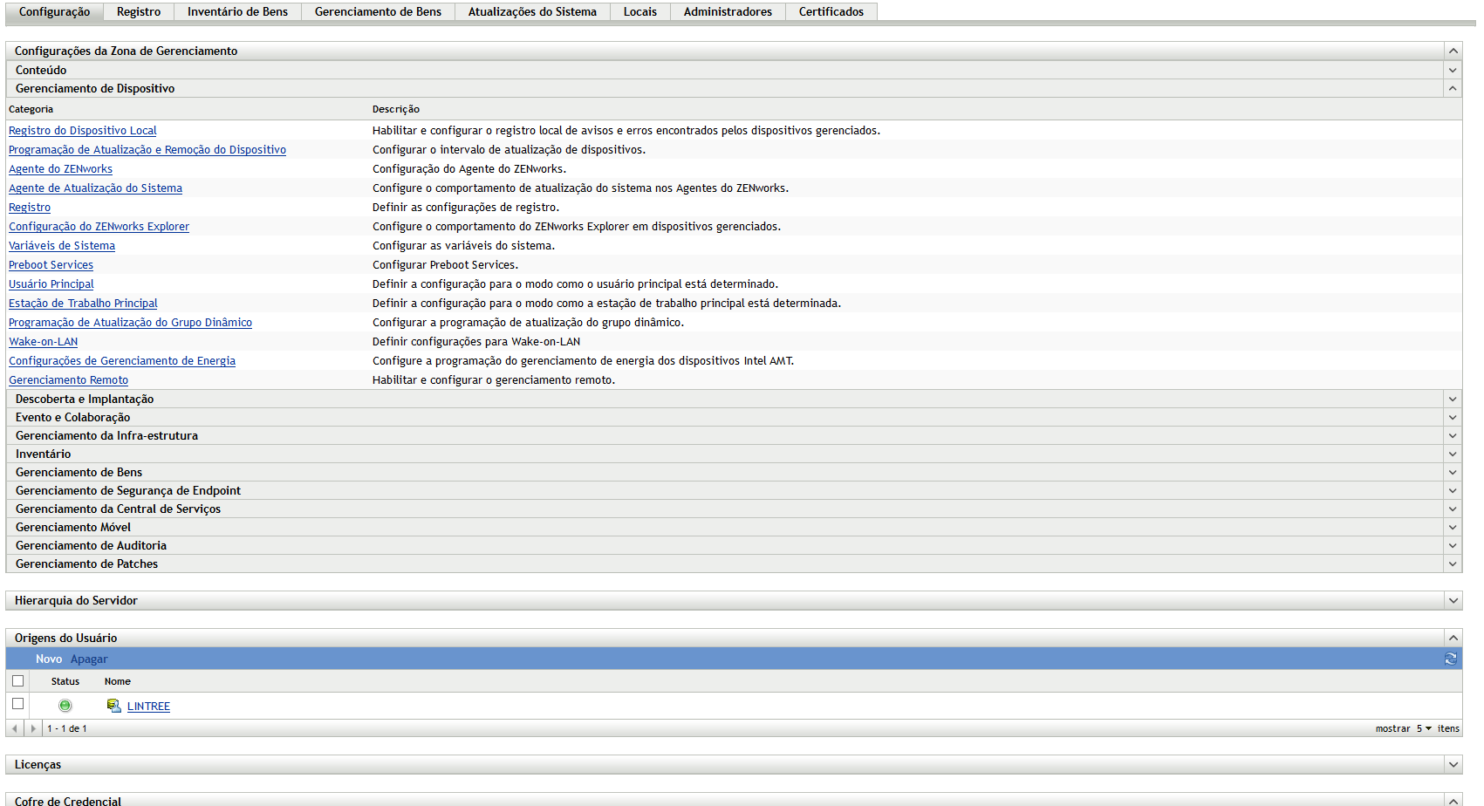Expand the Inventário section
This screenshot has width=1484, height=806.
[1453, 454]
